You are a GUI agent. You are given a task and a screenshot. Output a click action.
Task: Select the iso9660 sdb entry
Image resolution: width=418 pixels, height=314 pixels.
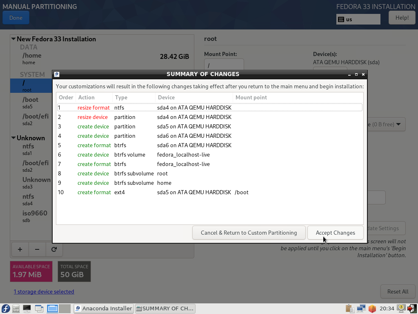pos(31,216)
